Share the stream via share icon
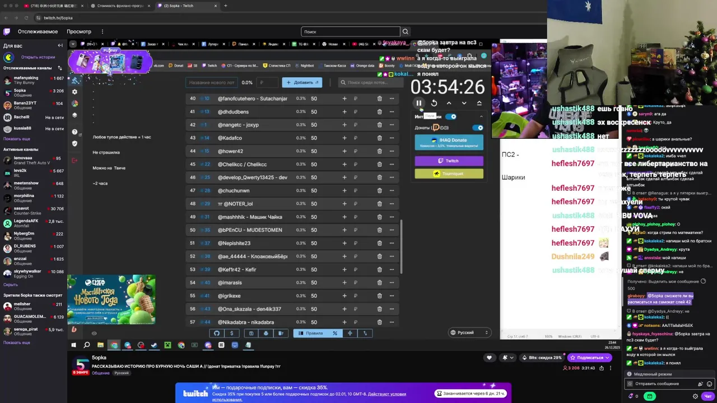This screenshot has height=403, width=717. 602,368
